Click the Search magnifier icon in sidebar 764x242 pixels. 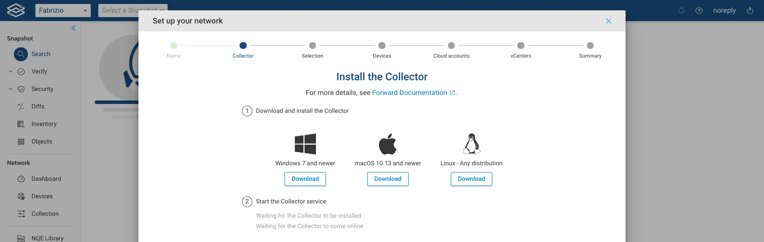[21, 54]
